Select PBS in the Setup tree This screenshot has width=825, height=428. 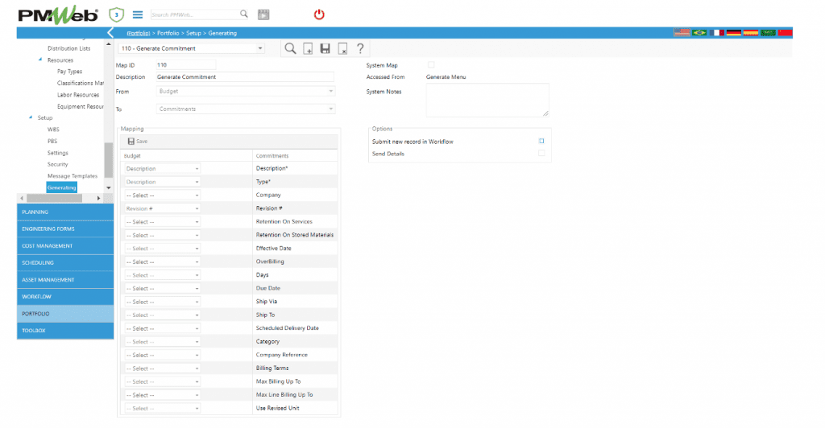point(52,141)
